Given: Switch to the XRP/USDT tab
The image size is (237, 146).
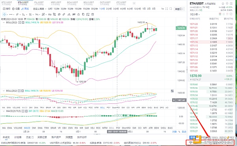Looking at the screenshot, I should click(x=56, y=3).
